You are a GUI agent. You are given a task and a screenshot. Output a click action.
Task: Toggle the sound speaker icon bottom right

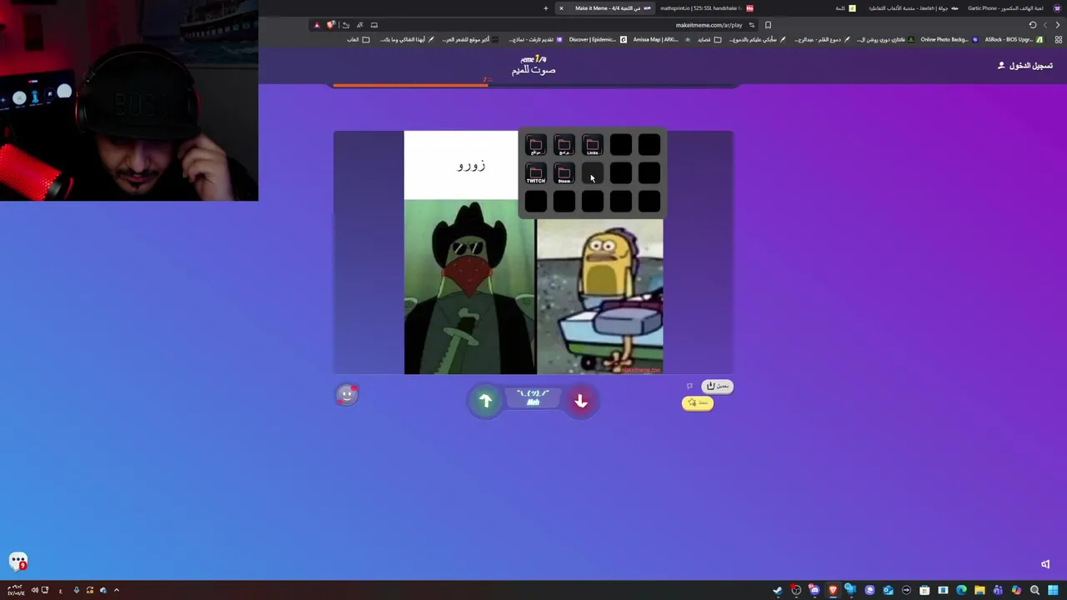click(1045, 564)
